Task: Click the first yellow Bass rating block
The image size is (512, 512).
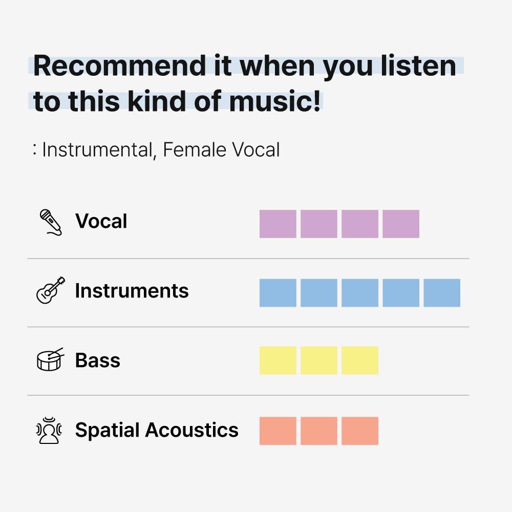Action: pos(278,360)
